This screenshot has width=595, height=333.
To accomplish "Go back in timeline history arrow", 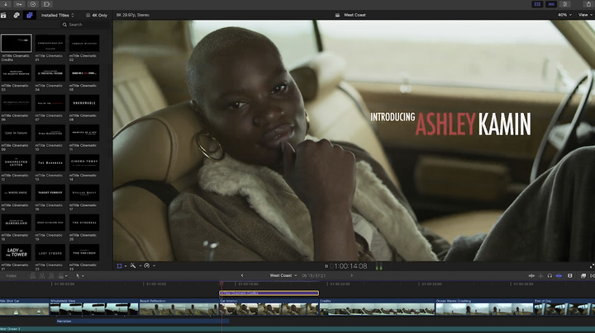I will pos(242,275).
